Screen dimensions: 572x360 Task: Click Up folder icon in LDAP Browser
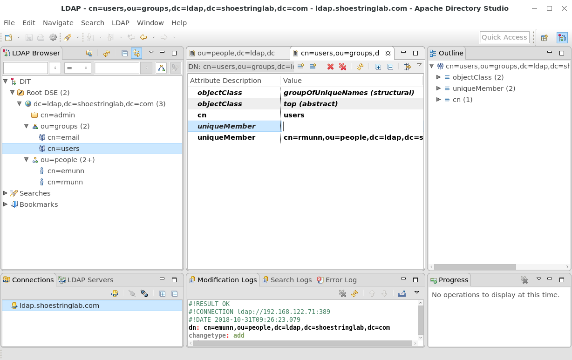coord(89,53)
